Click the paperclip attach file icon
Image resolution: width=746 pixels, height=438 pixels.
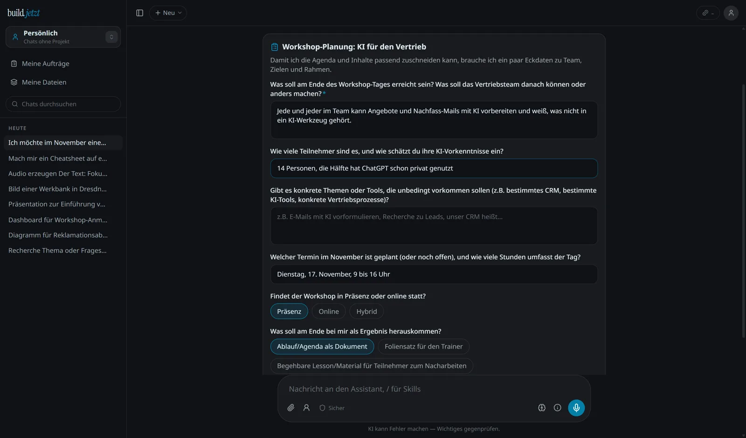coord(290,408)
